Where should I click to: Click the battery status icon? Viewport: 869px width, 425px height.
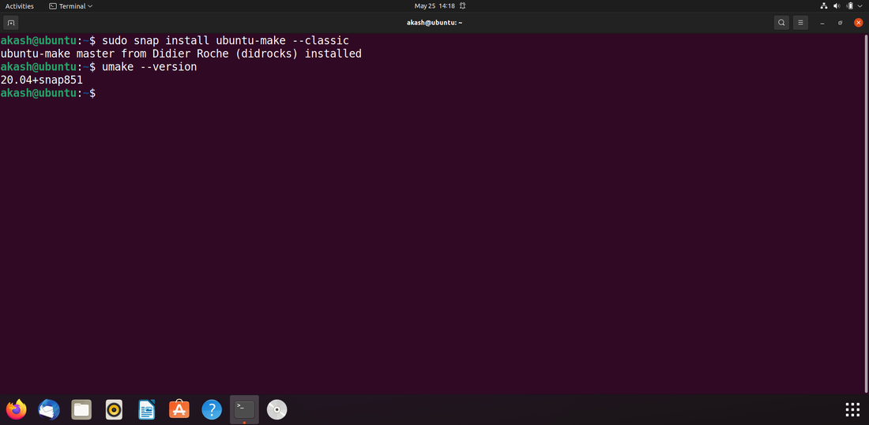(x=849, y=6)
